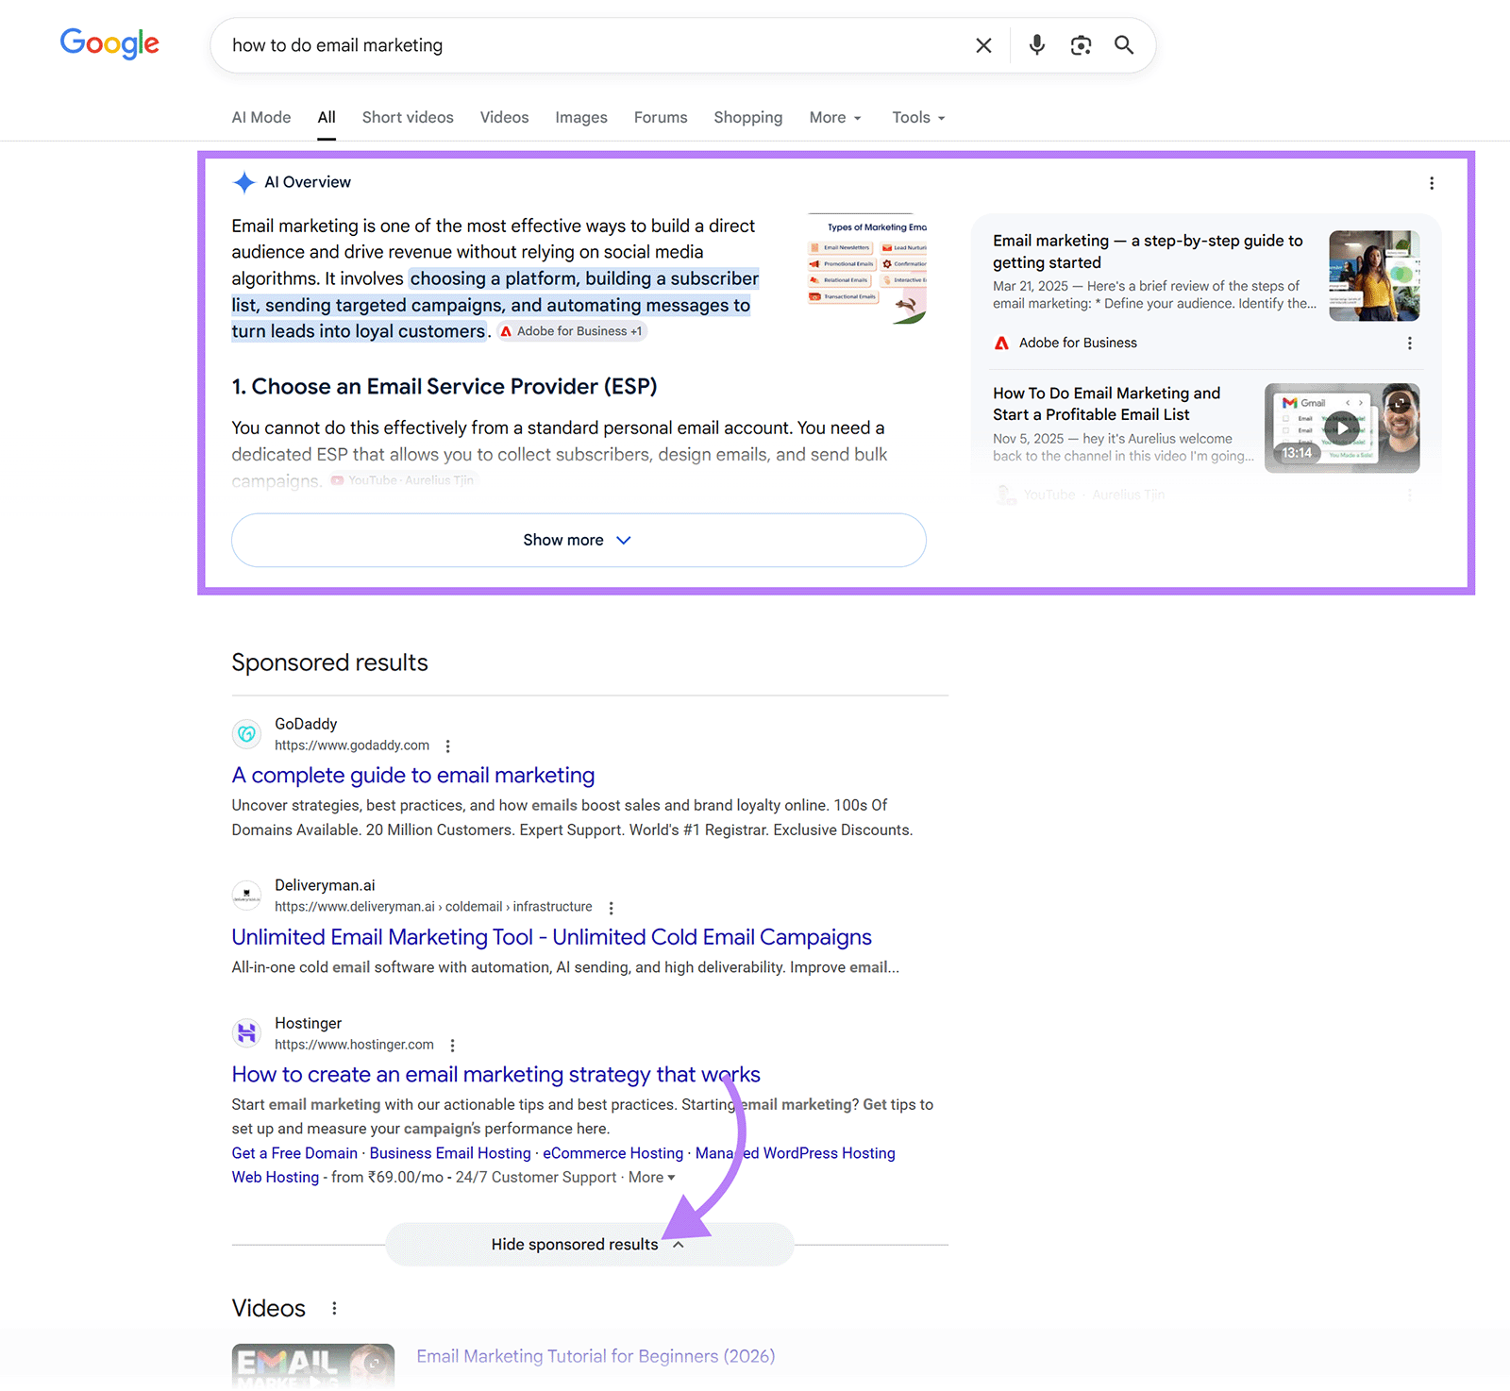Click the Adobe article photo thumbnail
1510x1391 pixels.
click(1374, 276)
